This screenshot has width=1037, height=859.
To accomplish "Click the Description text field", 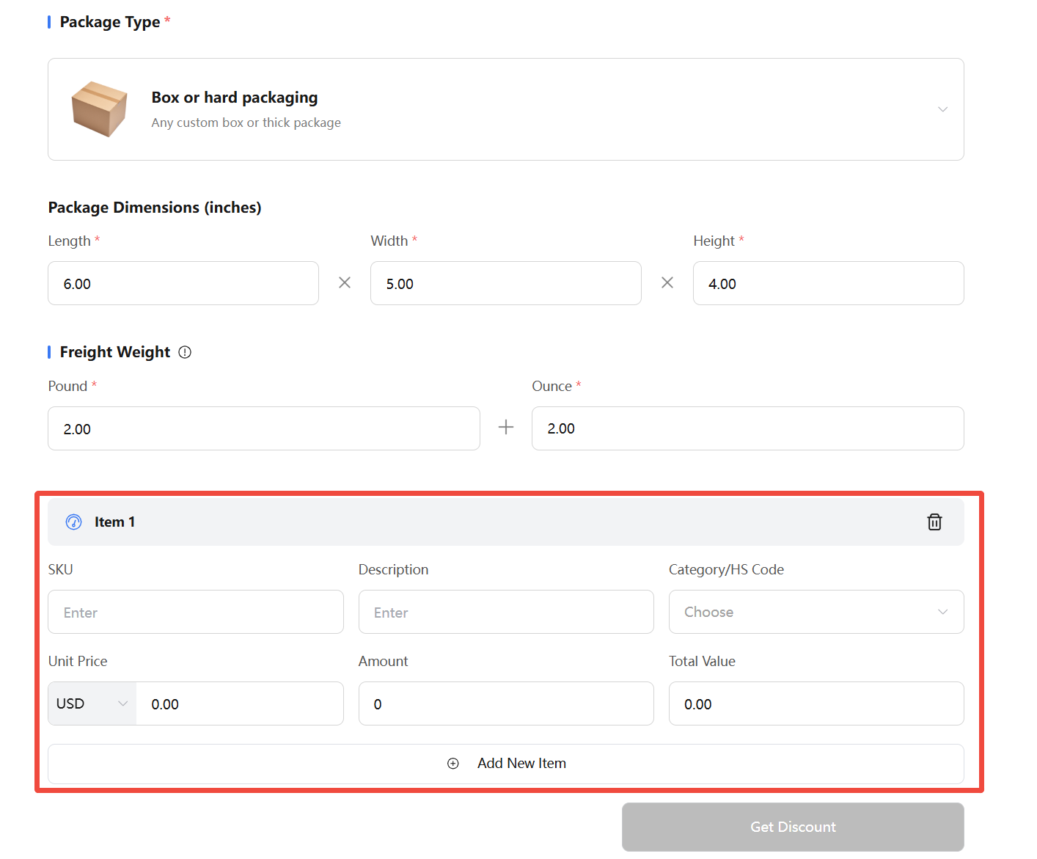I will point(505,612).
